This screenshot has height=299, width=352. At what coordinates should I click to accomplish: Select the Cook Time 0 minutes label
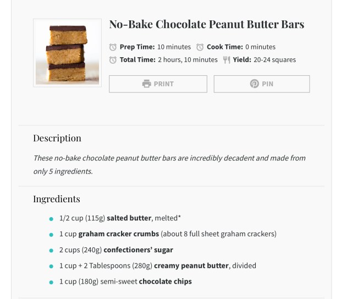tap(241, 47)
